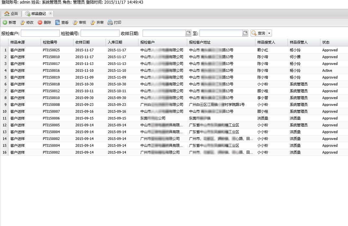Close the 样品登记 tab

coord(50,13)
